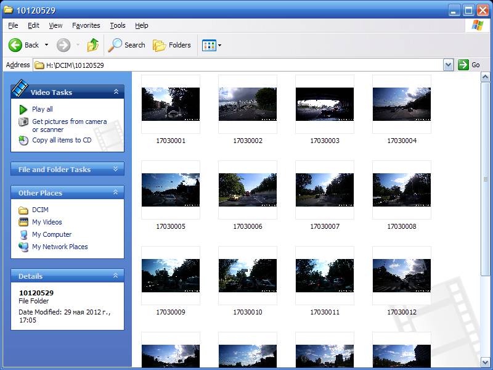Screen dimensions: 493x370
Task: Open the My Videos link
Action: click(x=47, y=222)
